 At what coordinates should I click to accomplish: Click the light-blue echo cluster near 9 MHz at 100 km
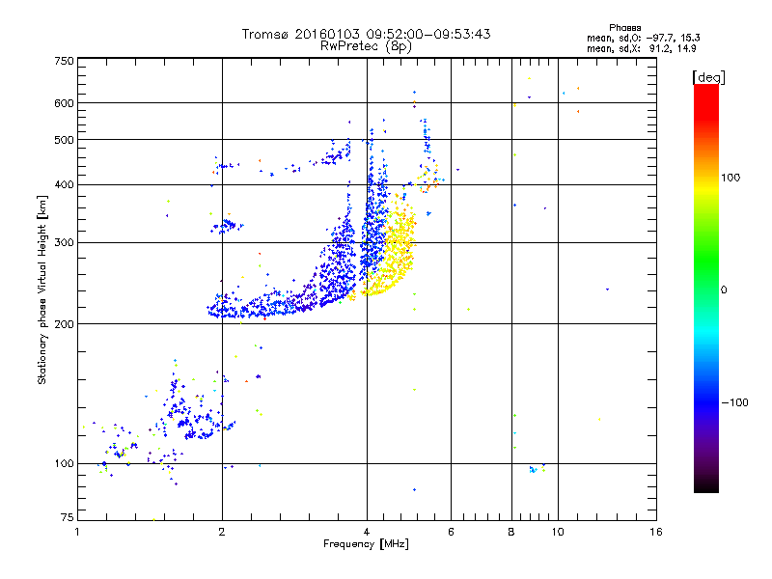coord(533,470)
